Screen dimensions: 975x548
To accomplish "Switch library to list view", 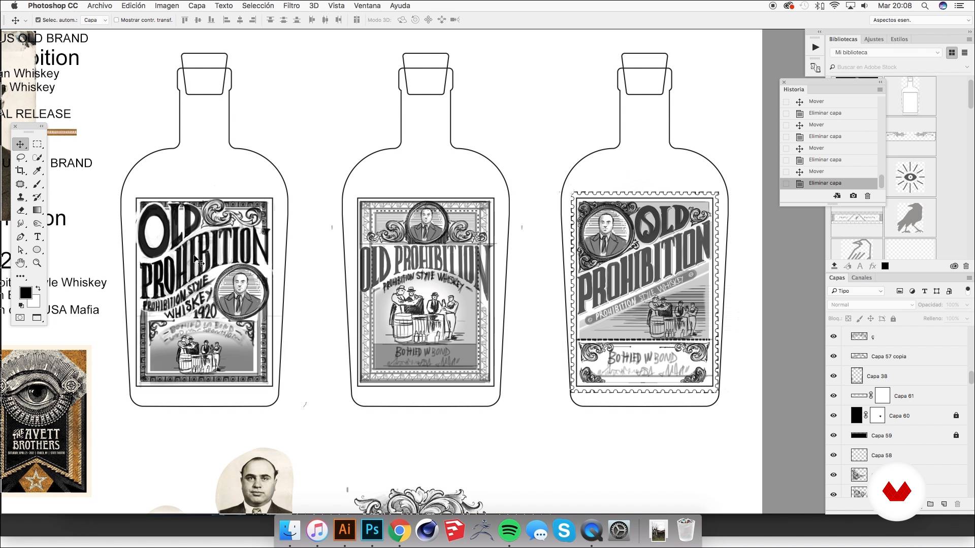I will [x=964, y=52].
